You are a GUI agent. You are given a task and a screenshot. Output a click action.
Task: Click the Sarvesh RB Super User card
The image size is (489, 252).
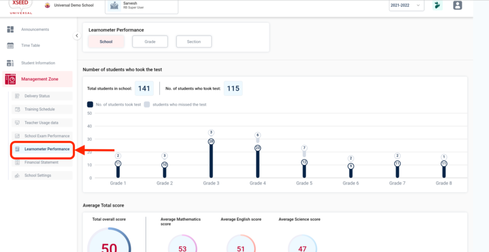pyautogui.click(x=141, y=6)
